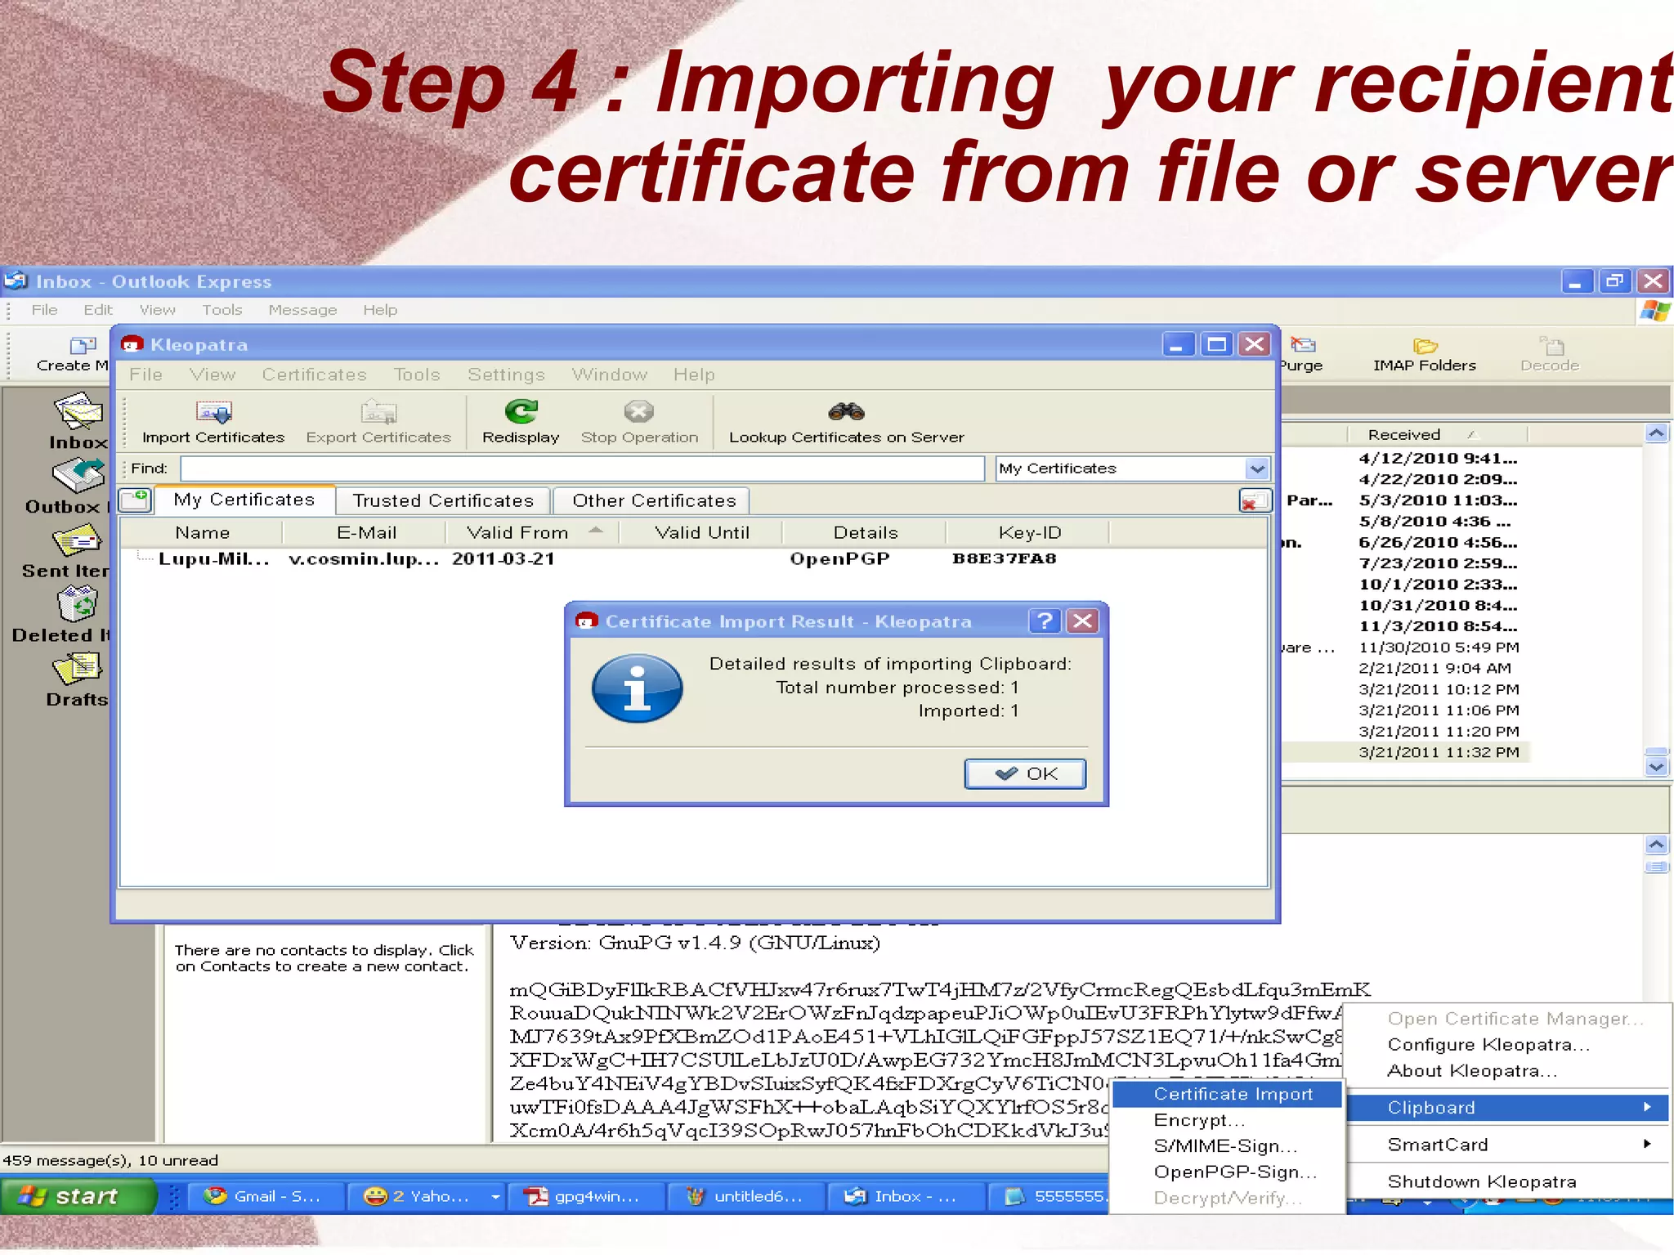Open the Kleopatra File menu
This screenshot has width=1674, height=1255.
[x=145, y=374]
